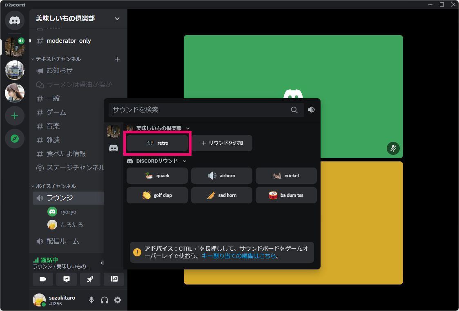
Task: Open キー割り当ての編集はこちら link
Action: (x=239, y=256)
